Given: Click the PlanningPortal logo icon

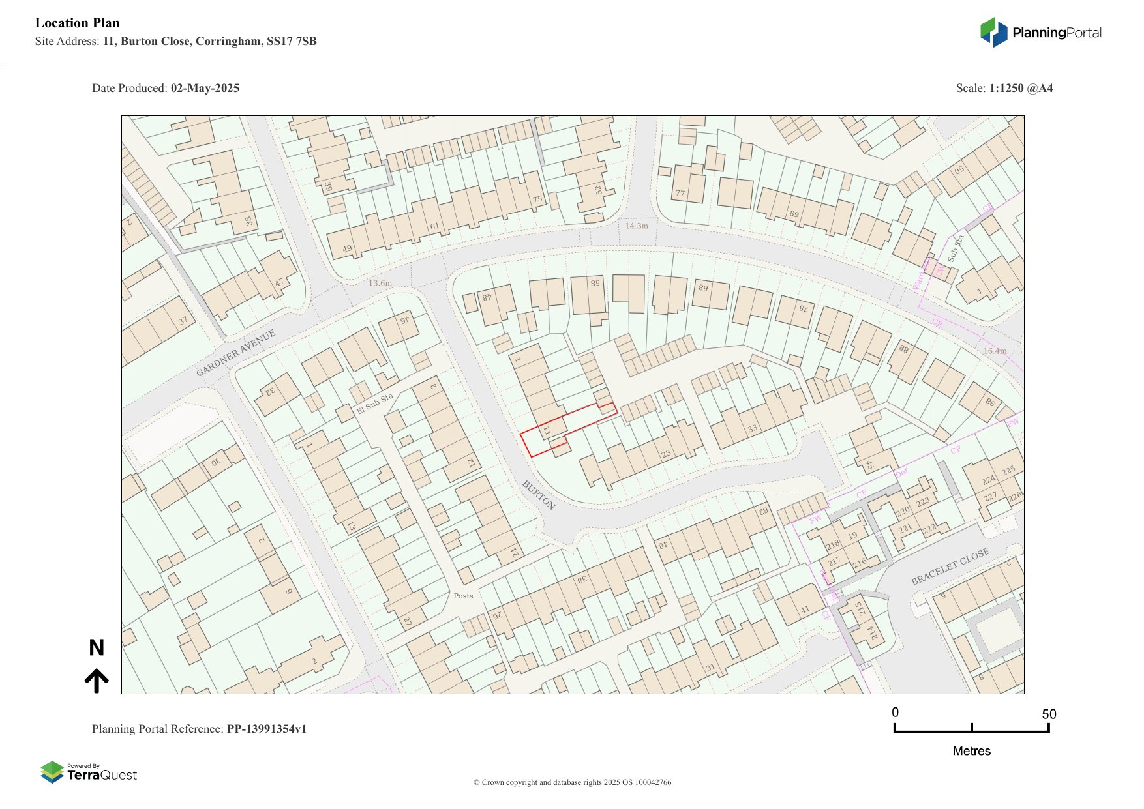Looking at the screenshot, I should point(993,33).
